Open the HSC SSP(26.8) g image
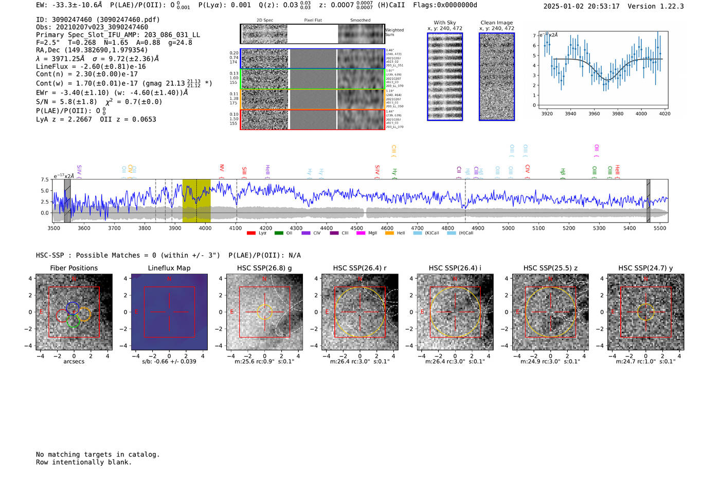The width and height of the screenshot is (720, 490). [x=264, y=312]
